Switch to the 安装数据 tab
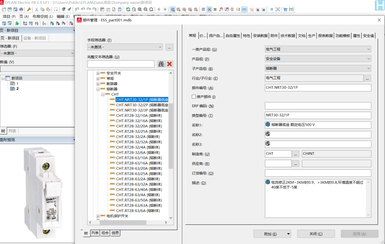Image resolution: width=385 pixels, height=244 pixels. pos(260,36)
